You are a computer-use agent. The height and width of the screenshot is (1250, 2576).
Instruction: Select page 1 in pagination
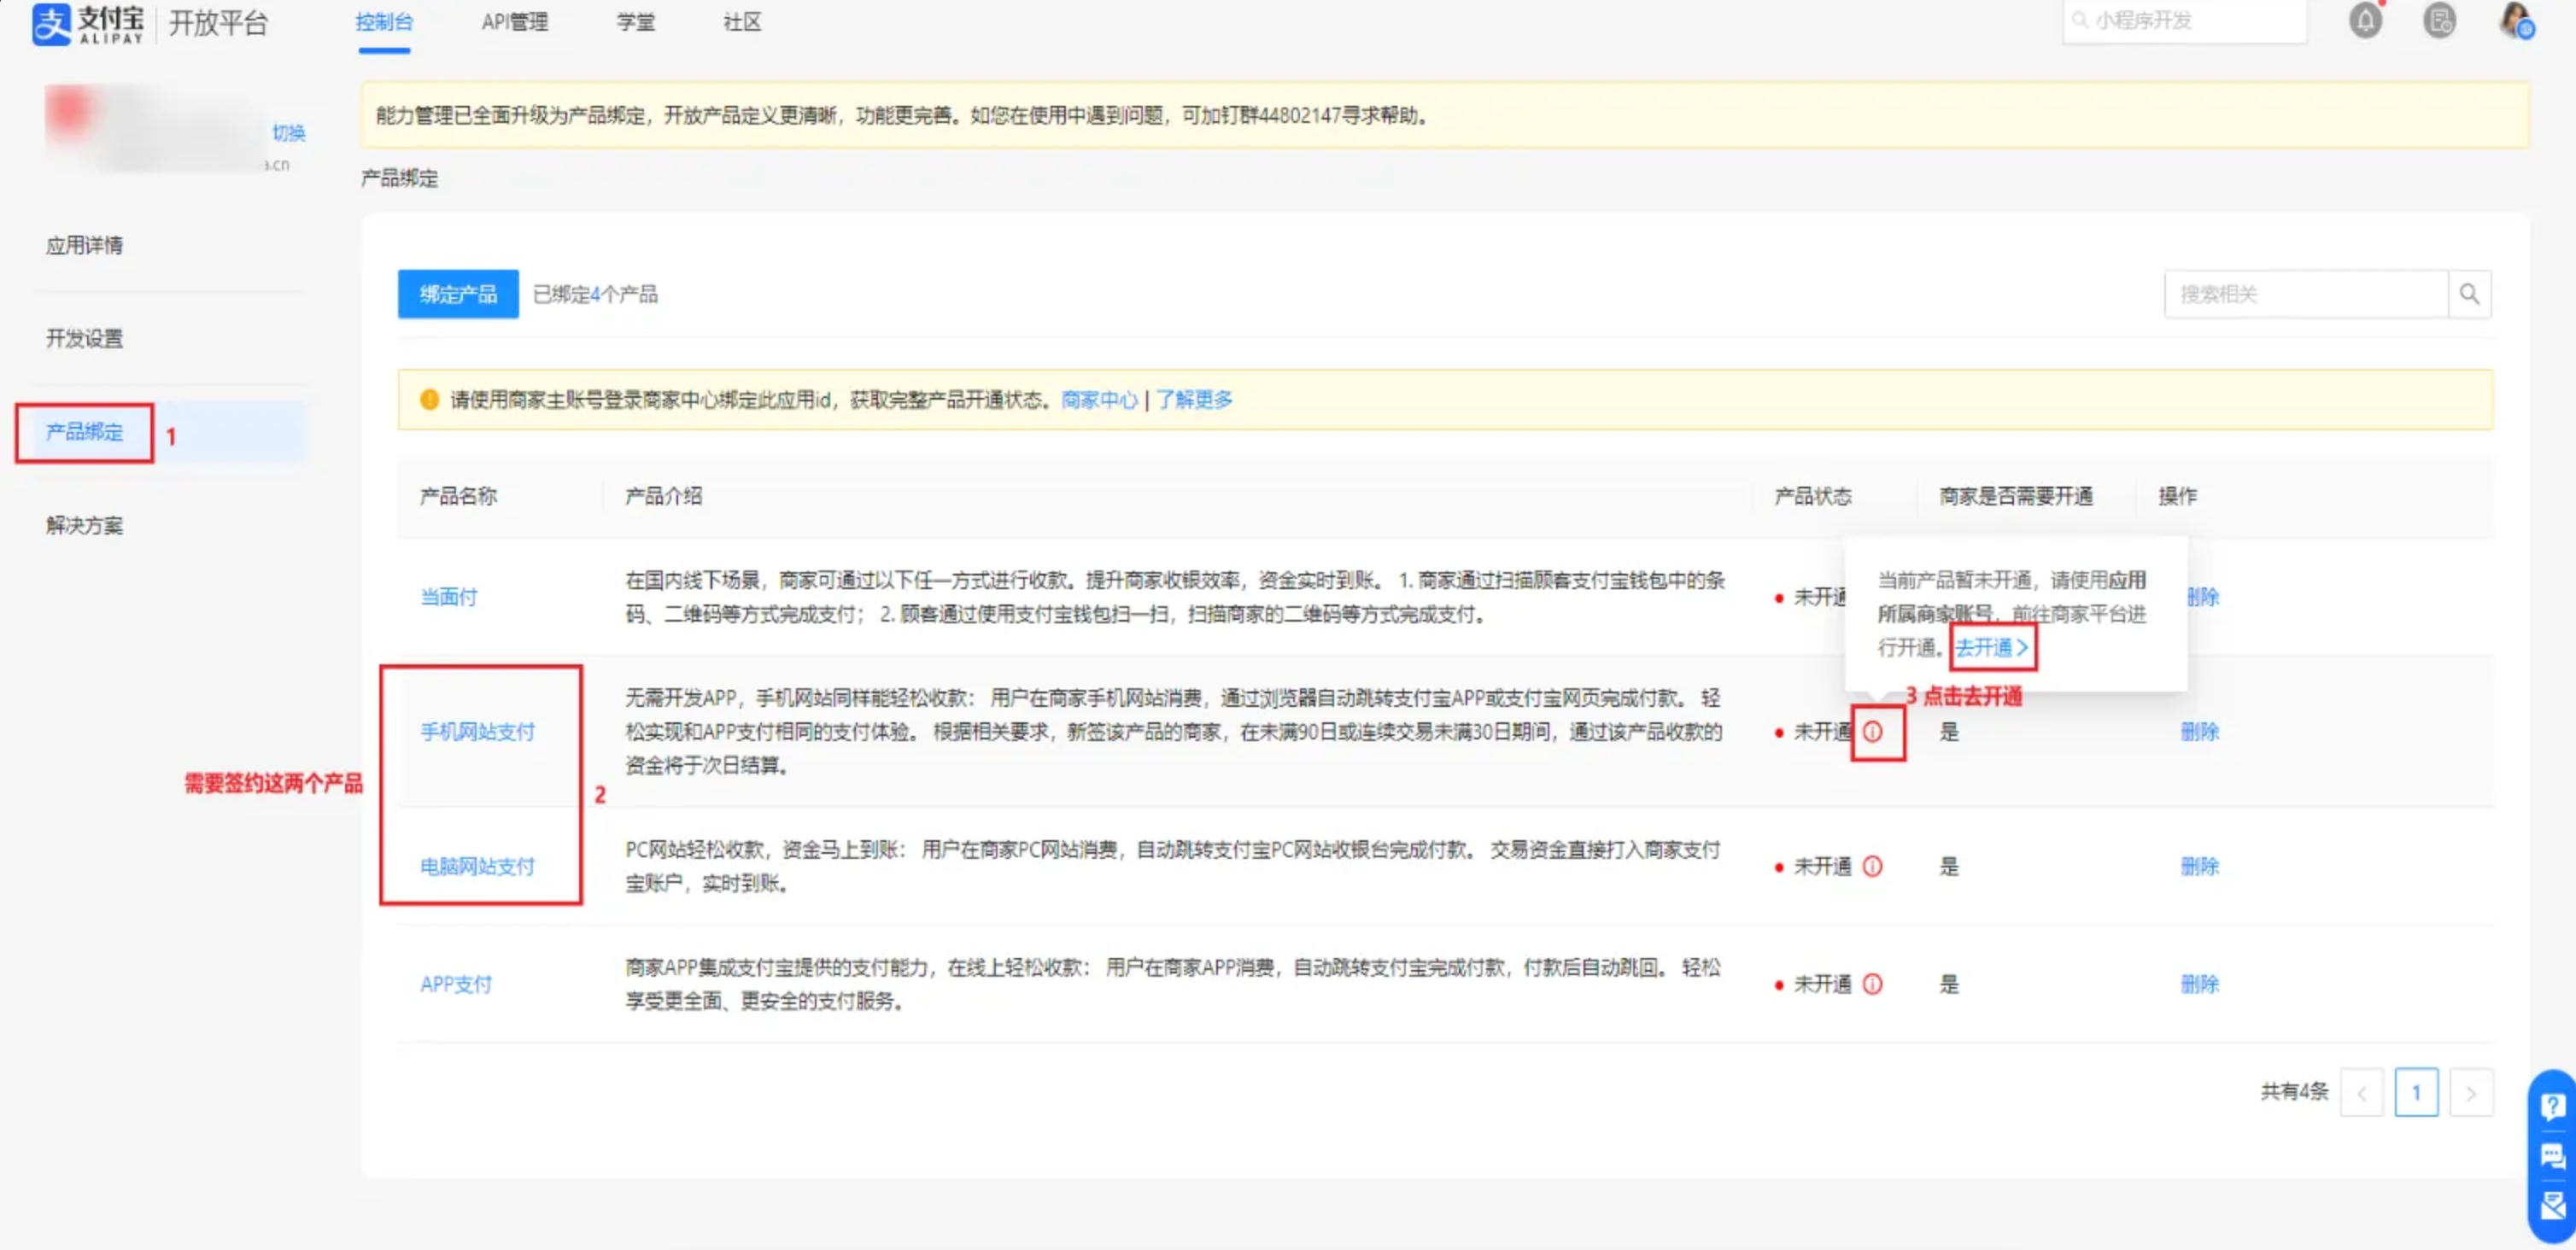pyautogui.click(x=2415, y=1093)
